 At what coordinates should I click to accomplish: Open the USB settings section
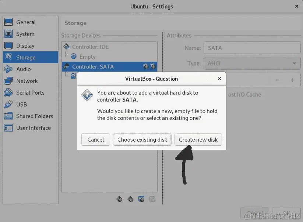tap(31, 104)
